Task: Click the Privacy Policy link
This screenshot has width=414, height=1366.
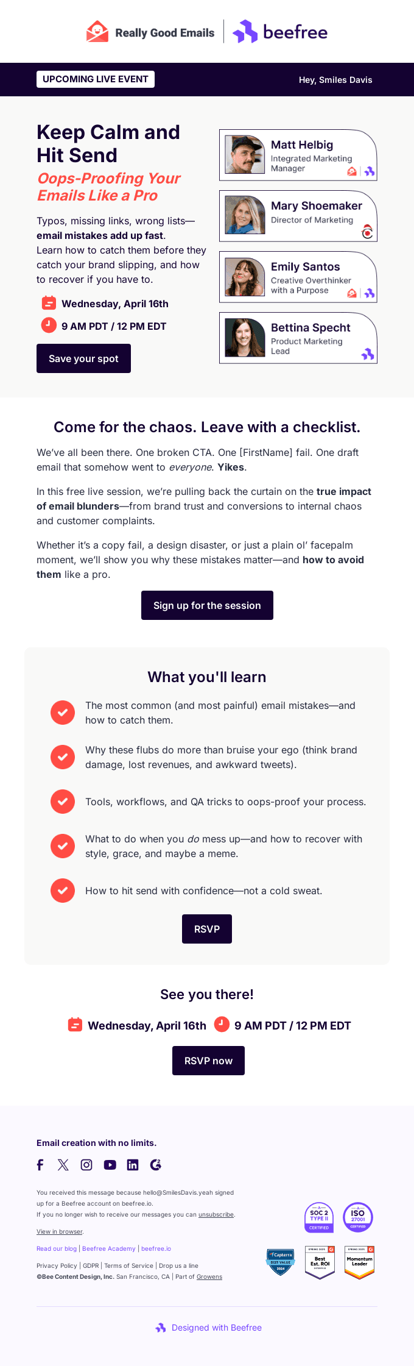Action: [57, 1265]
